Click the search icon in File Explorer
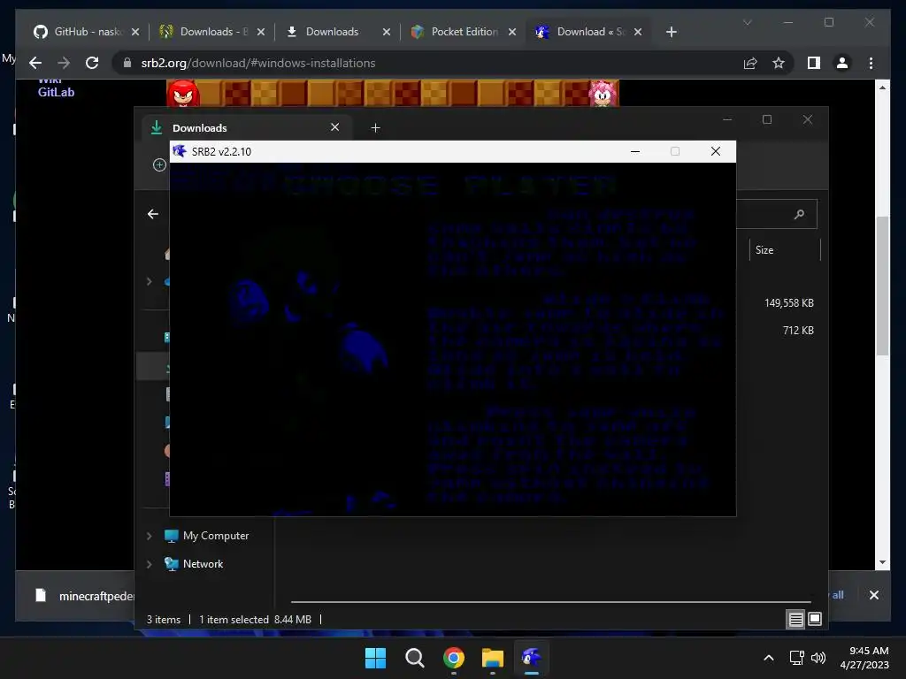 click(800, 215)
